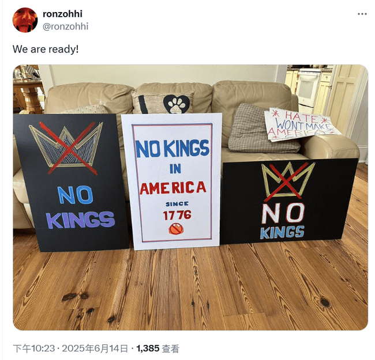Open the @ronzohhi handle link

click(x=66, y=26)
